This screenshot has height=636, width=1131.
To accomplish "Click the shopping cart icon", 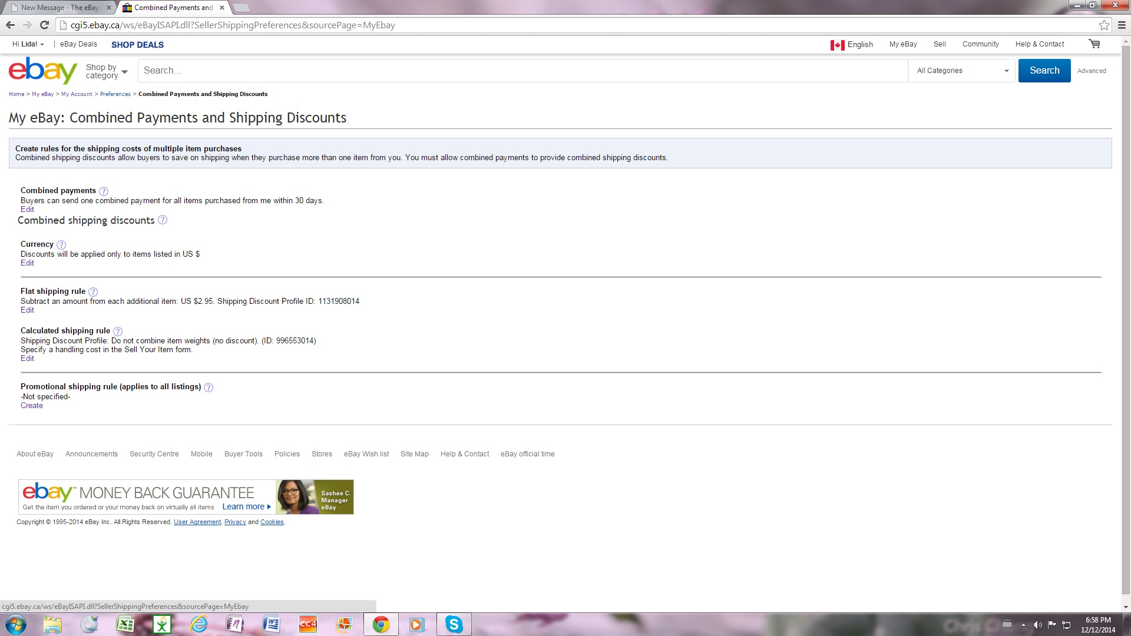I will (1094, 44).
